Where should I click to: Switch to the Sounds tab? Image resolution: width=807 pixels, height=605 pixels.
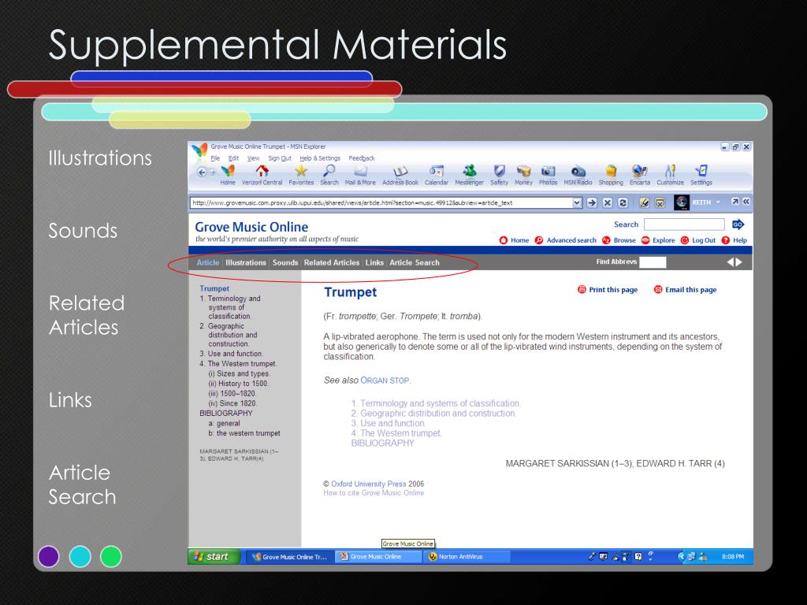[285, 262]
